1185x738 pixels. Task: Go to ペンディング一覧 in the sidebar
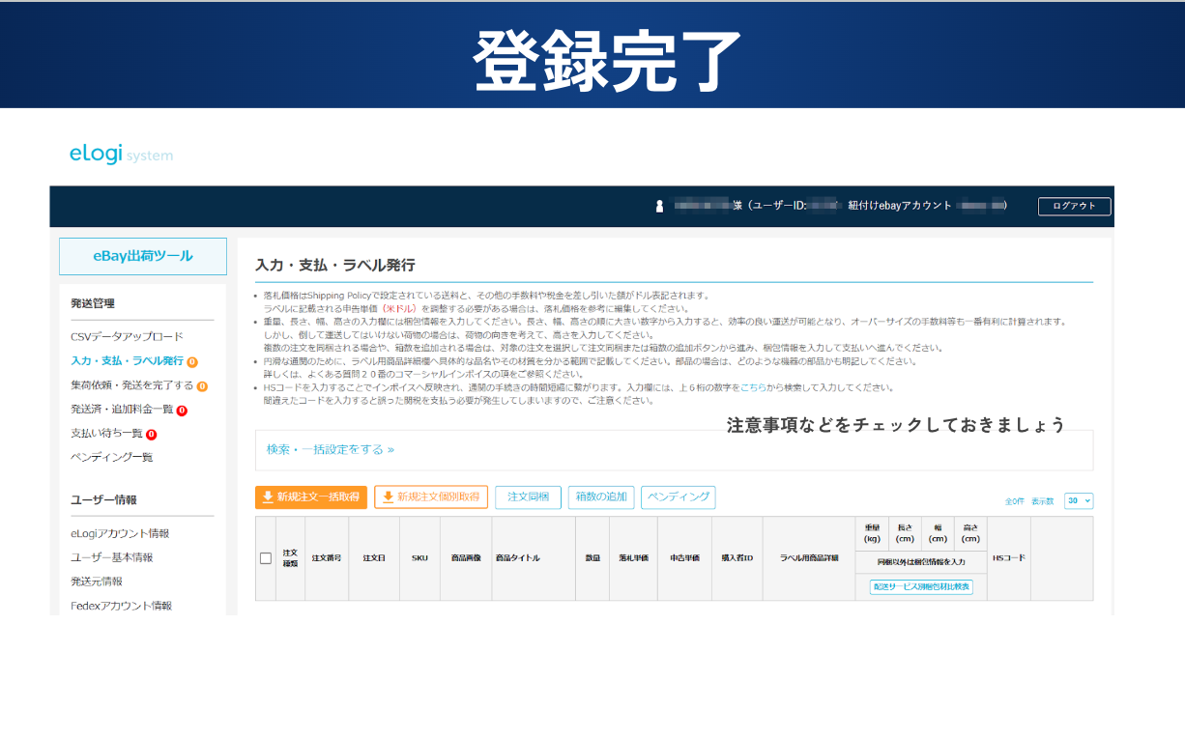pos(111,457)
